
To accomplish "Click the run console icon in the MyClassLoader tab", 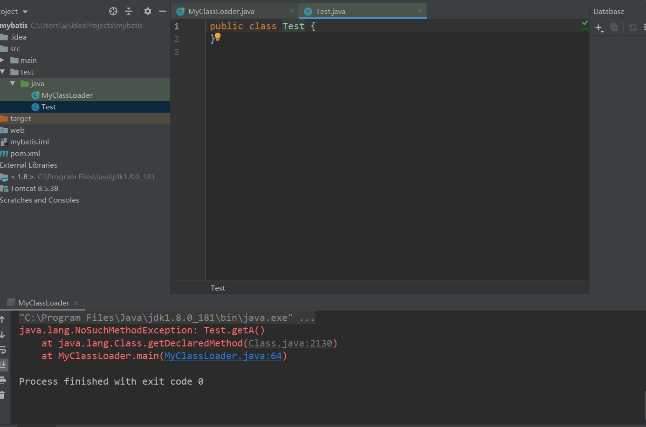I will pyautogui.click(x=11, y=303).
